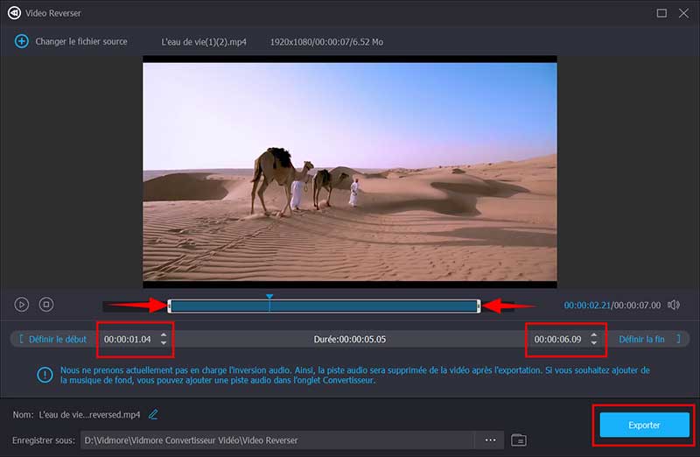Click the Exporter button

[644, 425]
